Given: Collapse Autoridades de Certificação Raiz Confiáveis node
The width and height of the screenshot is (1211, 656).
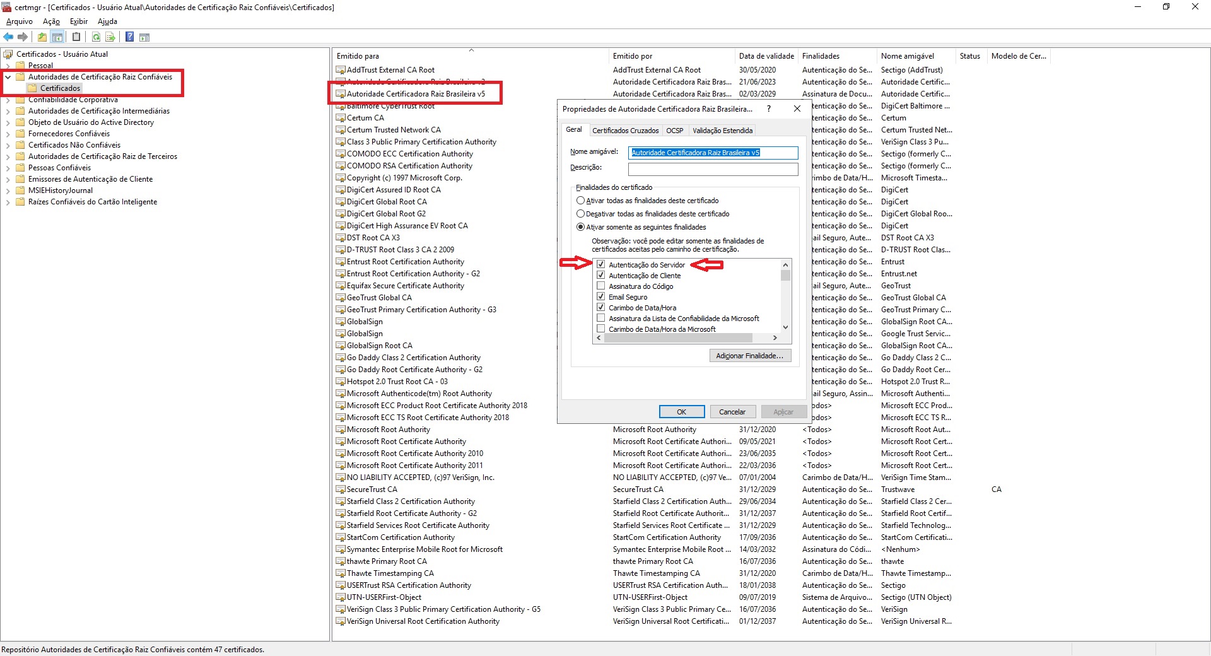Looking at the screenshot, I should [8, 77].
